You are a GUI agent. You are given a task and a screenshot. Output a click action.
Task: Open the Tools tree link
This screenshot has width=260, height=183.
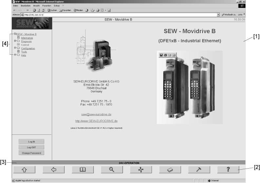click(x=24, y=52)
